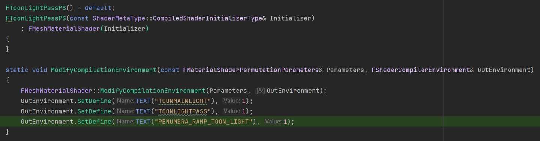Screen dimensions: 540x141
Task: Click the "TOONMAINLIGHT" string literal
Action: point(183,101)
